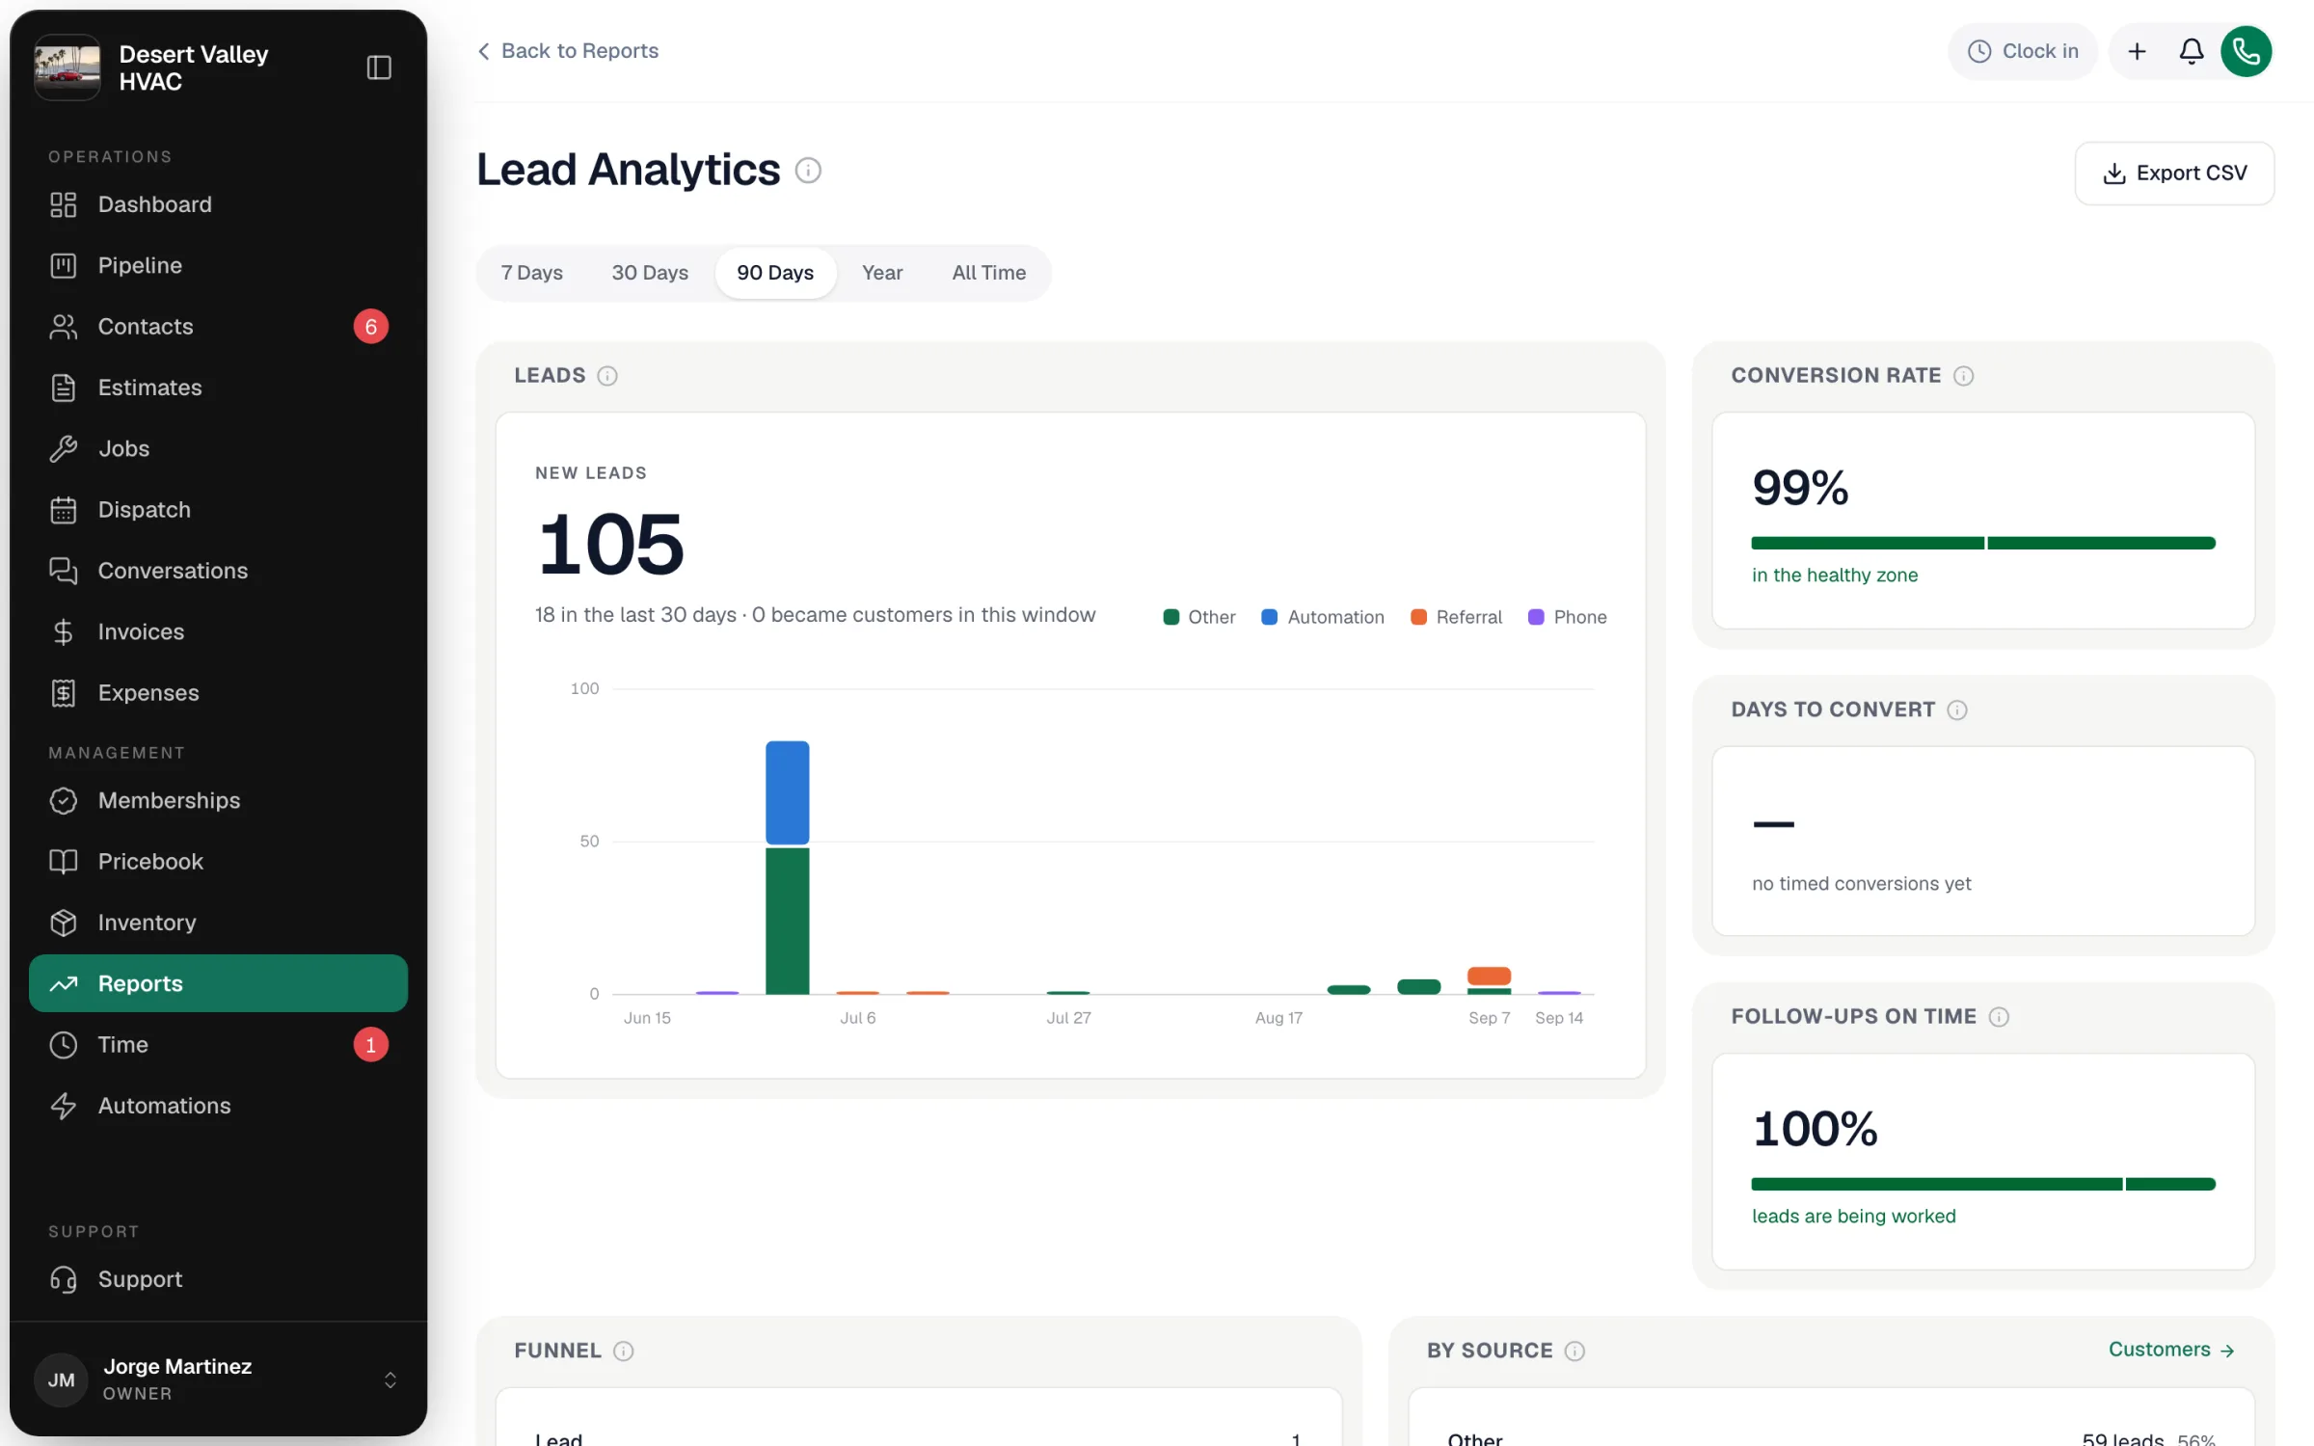The width and height of the screenshot is (2314, 1446).
Task: Collapse the sidebar panel icon
Action: point(379,67)
